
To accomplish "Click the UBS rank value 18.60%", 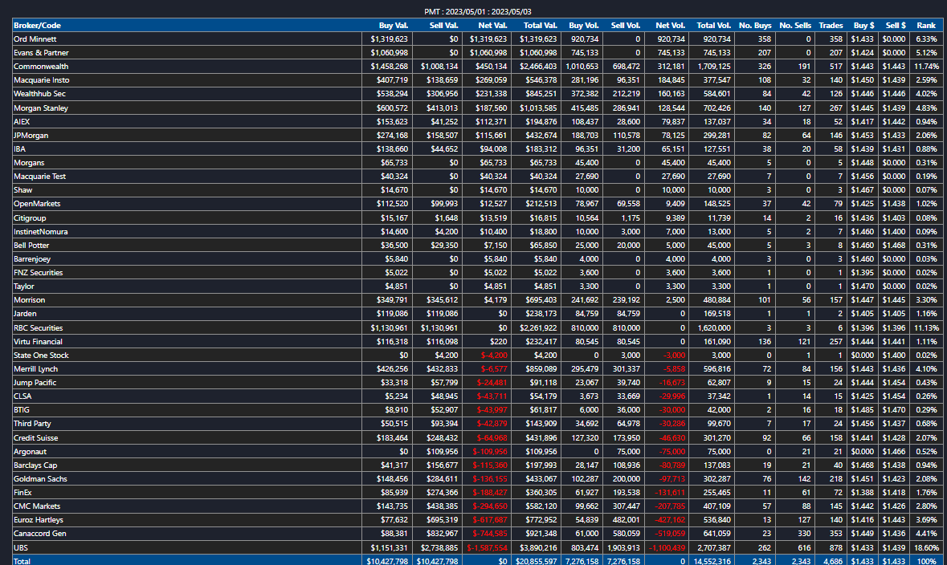I will tap(926, 547).
